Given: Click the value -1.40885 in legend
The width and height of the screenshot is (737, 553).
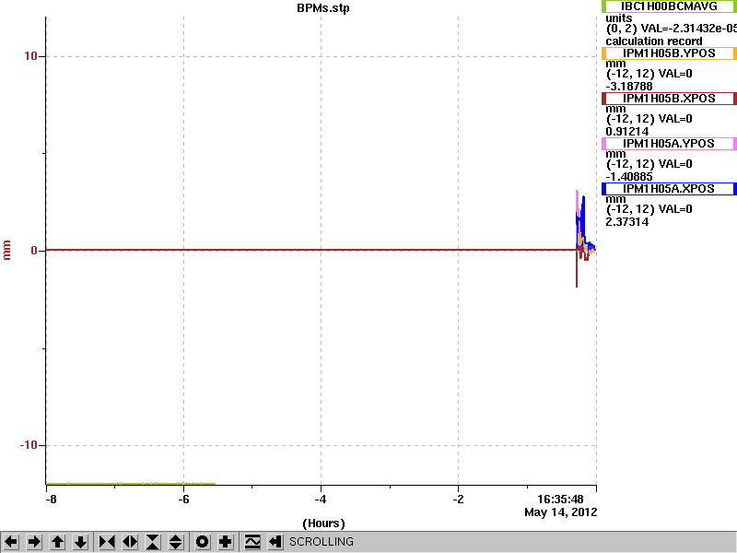Looking at the screenshot, I should coord(629,177).
